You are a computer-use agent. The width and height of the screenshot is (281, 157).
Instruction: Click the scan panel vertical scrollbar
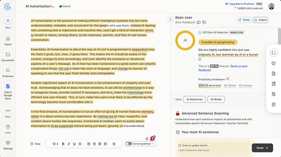pyautogui.click(x=279, y=36)
